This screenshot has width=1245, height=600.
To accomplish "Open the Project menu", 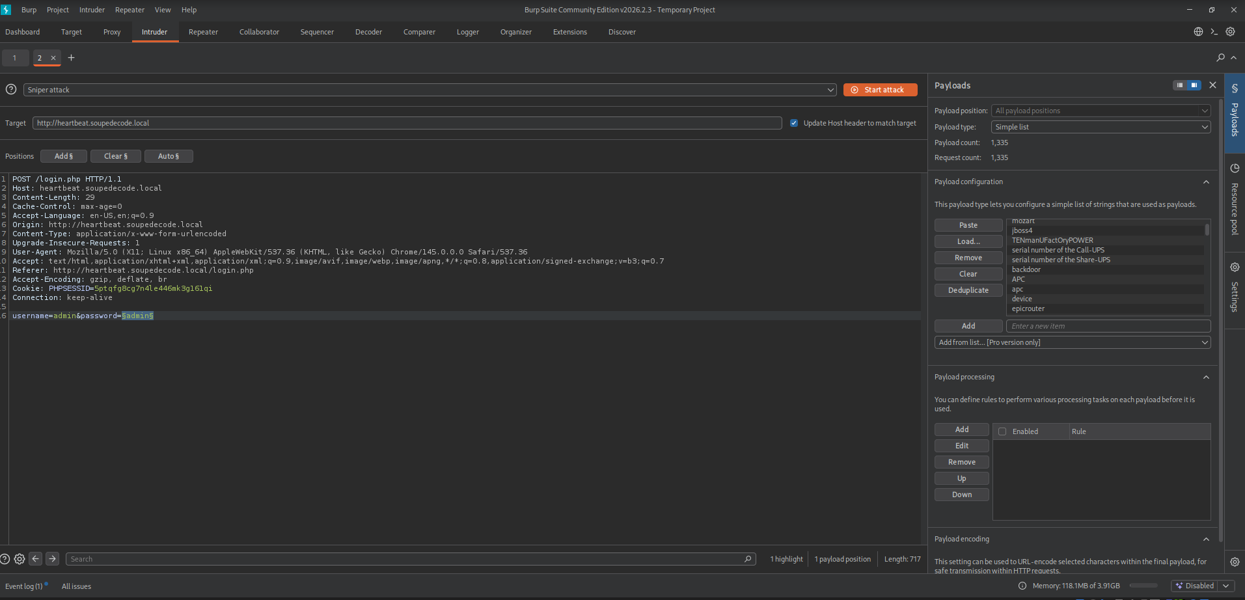I will point(58,10).
